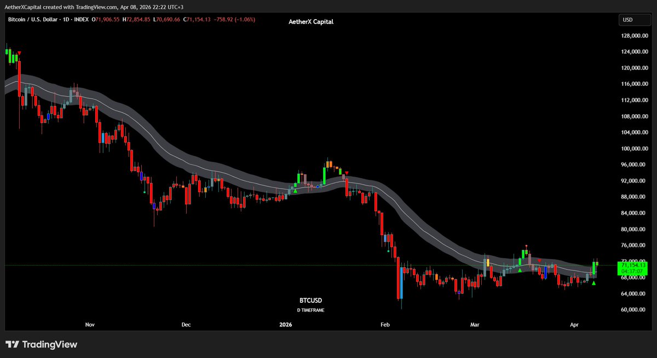Click the Mar label on time axis
Image resolution: width=657 pixels, height=358 pixels.
475,325
